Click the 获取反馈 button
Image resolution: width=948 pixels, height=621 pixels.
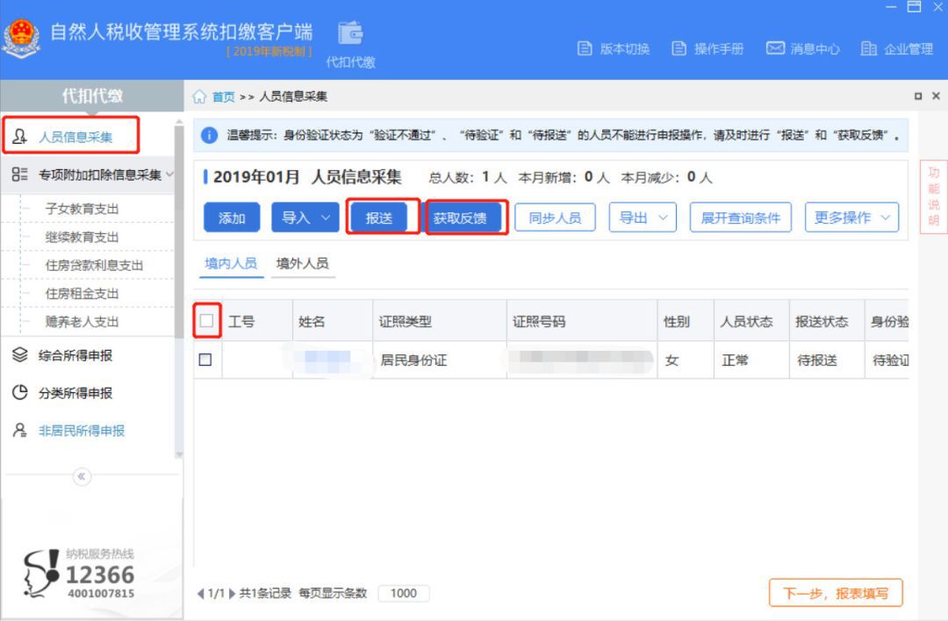click(464, 218)
